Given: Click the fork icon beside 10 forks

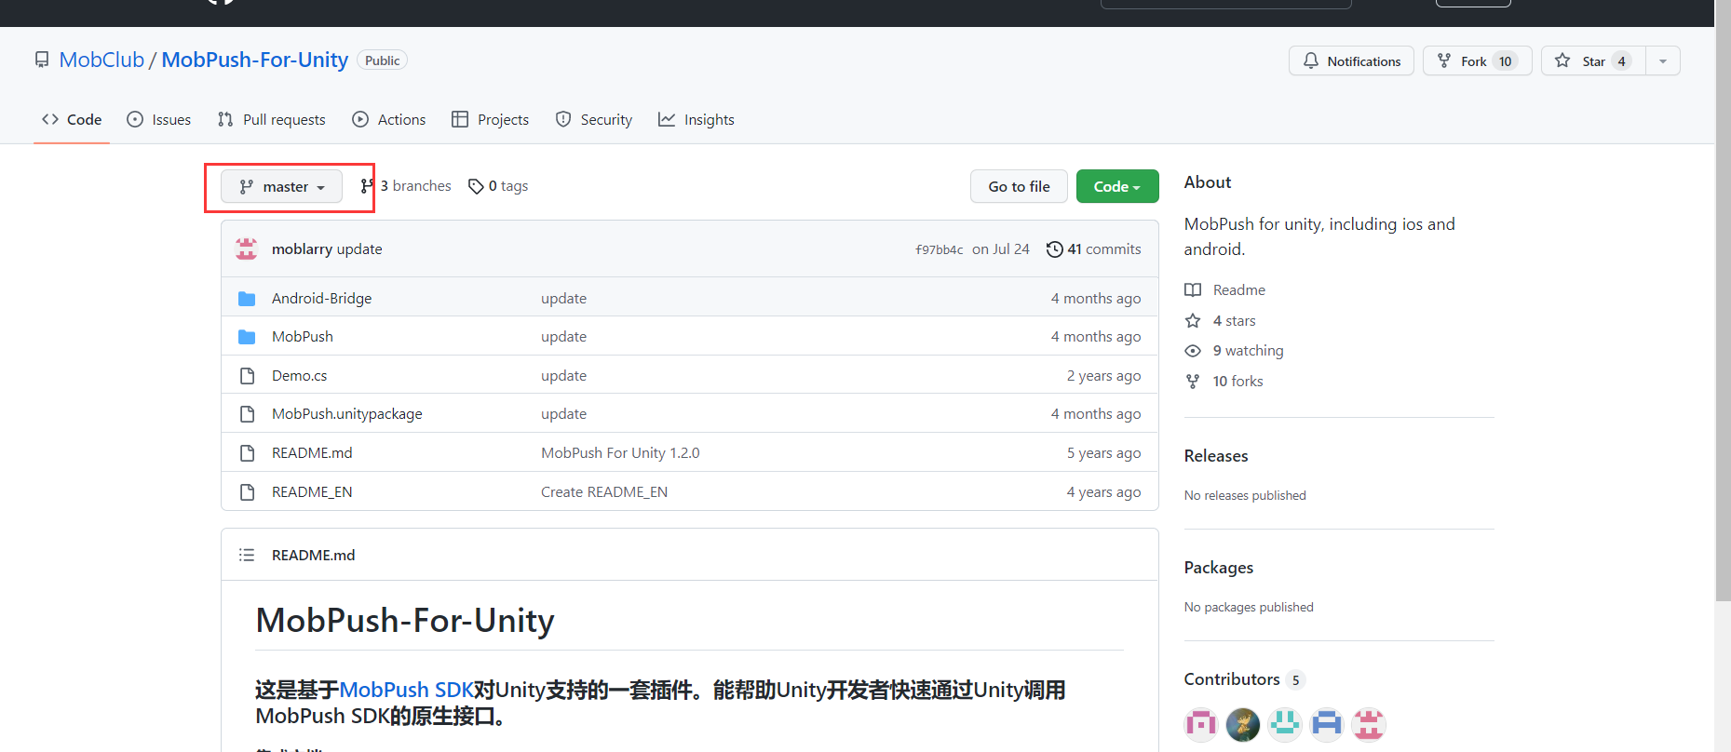Looking at the screenshot, I should click(x=1193, y=381).
